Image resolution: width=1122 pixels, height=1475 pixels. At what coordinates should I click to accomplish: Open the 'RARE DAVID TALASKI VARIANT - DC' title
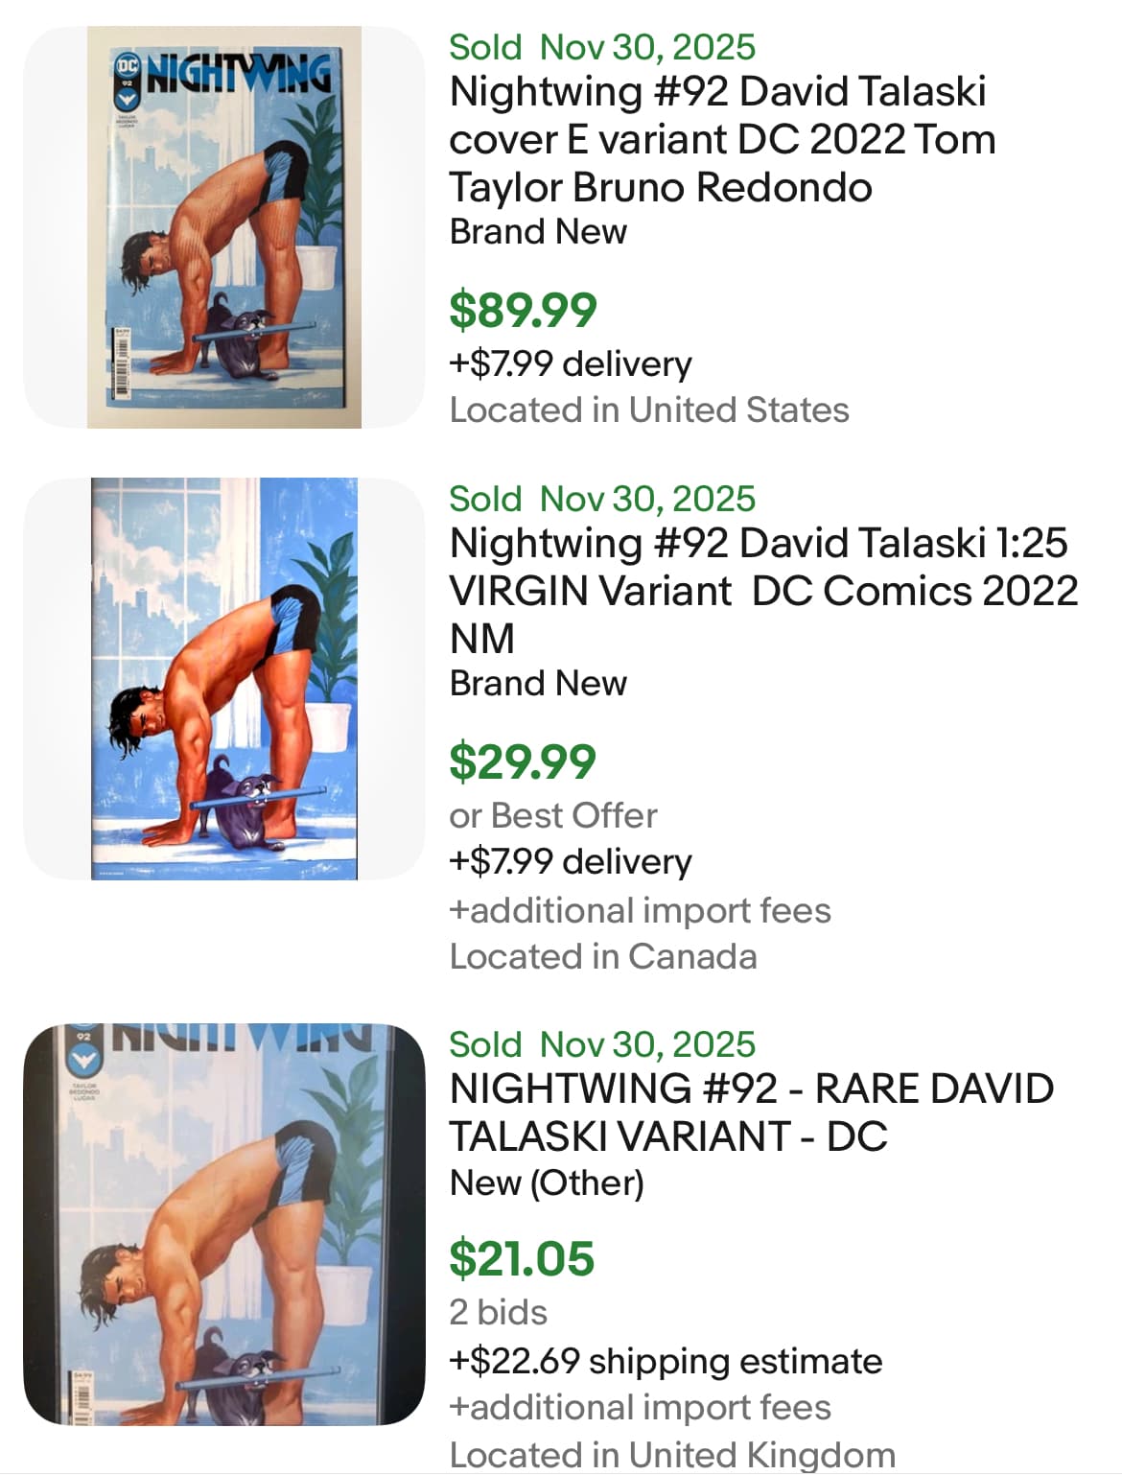click(751, 1112)
